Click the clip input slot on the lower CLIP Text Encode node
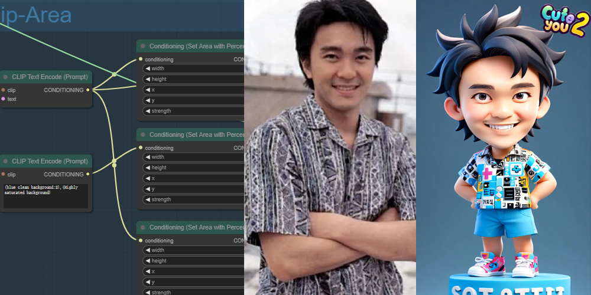The image size is (591, 295). pyautogui.click(x=3, y=174)
